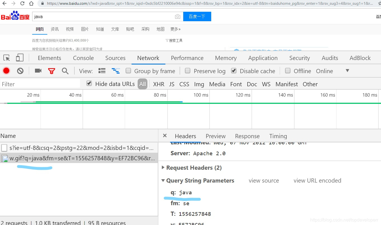
Task: Switch to the Elements tab
Action: (50, 58)
